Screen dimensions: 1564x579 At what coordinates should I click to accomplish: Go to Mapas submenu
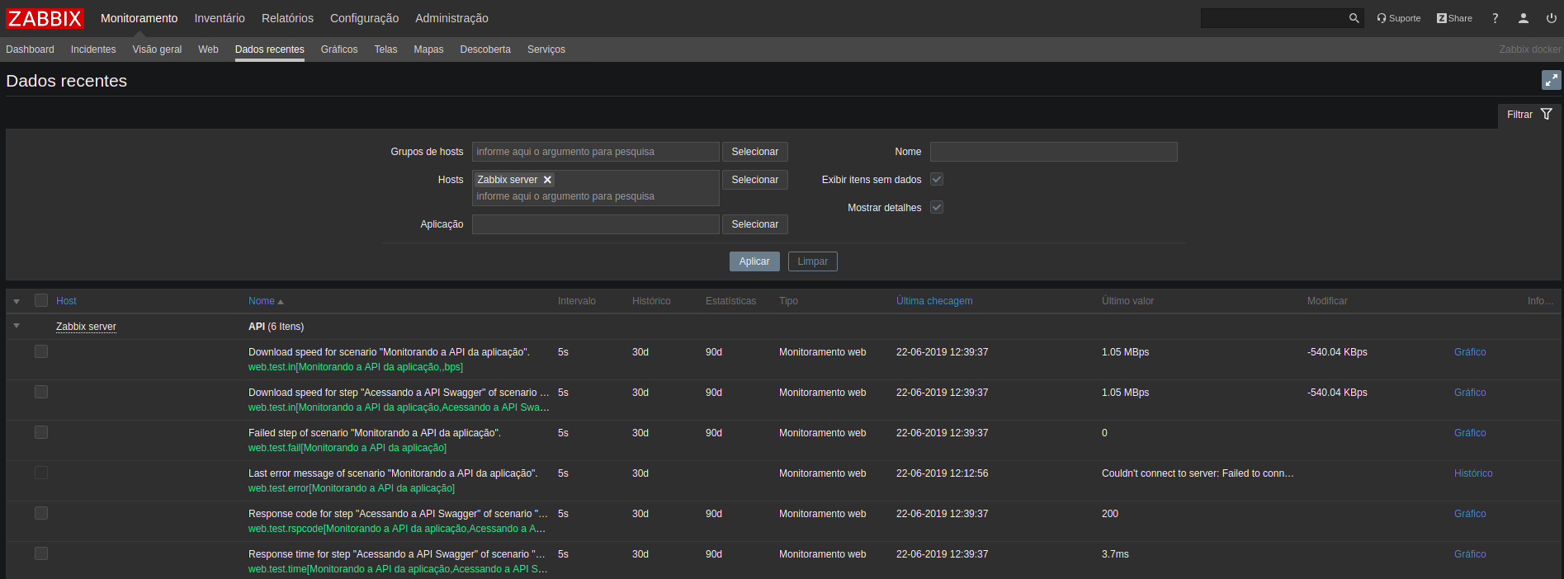point(428,49)
